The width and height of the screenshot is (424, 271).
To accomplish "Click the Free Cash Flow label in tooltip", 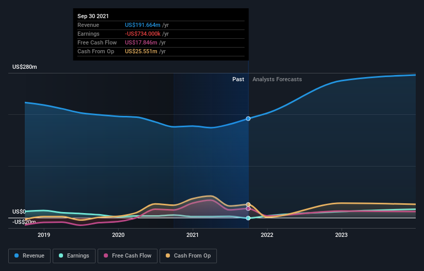I will [97, 42].
